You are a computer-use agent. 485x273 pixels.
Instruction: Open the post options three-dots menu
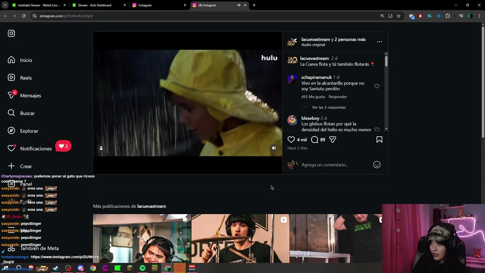(379, 42)
